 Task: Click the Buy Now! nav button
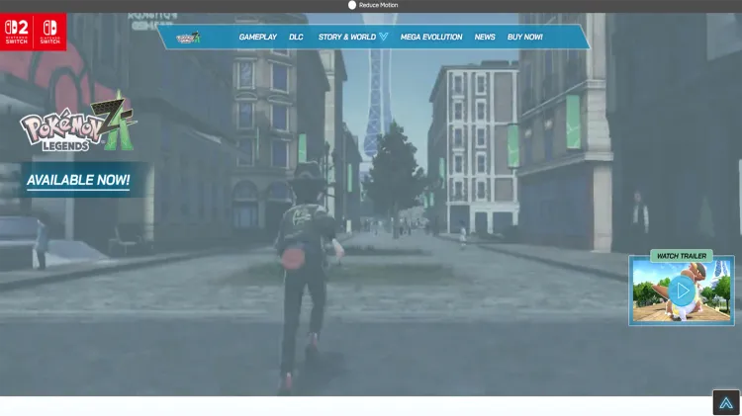point(524,38)
